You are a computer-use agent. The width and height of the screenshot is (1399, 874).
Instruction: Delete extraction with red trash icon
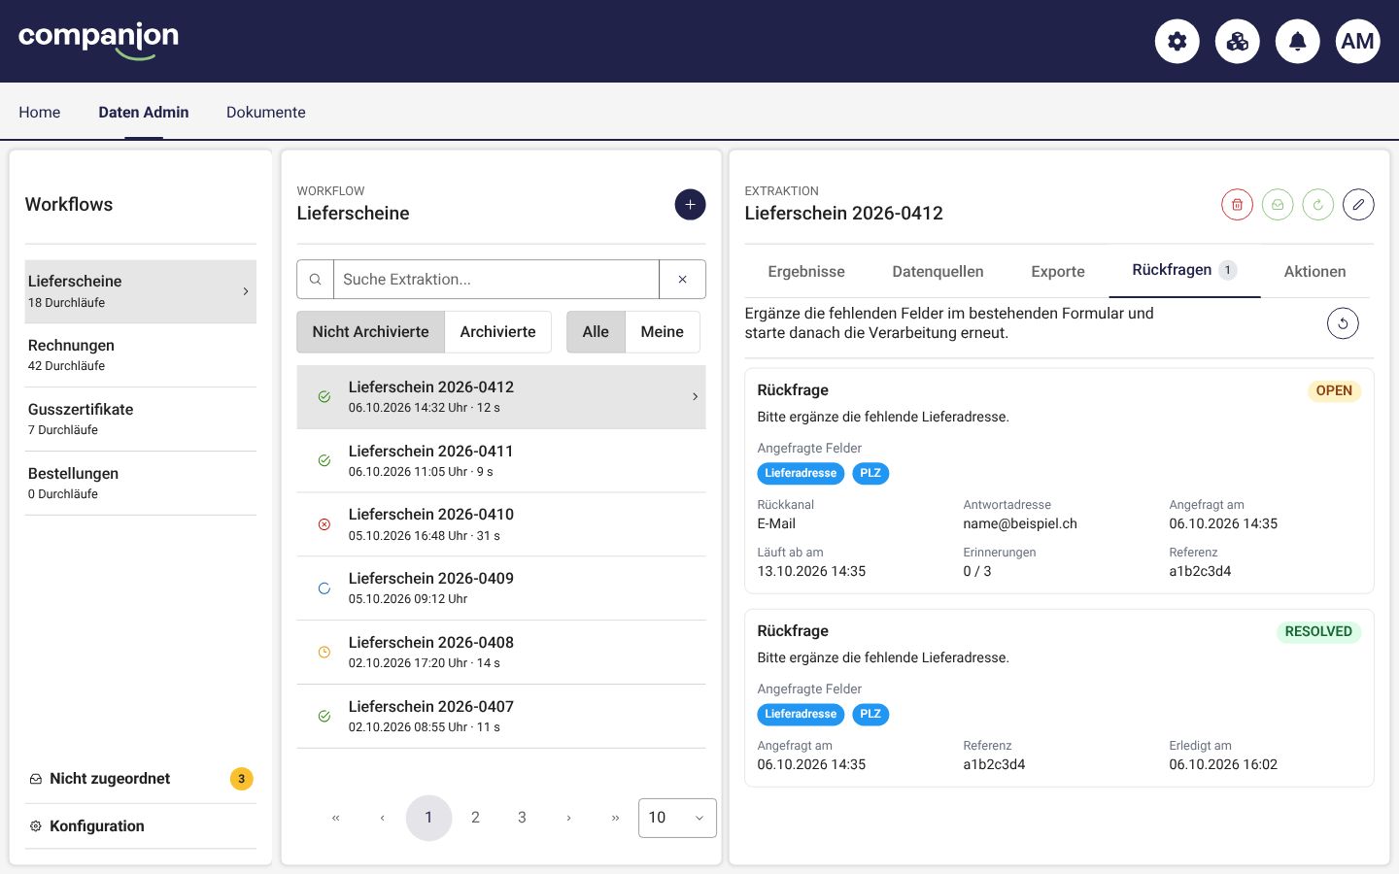[1237, 205]
